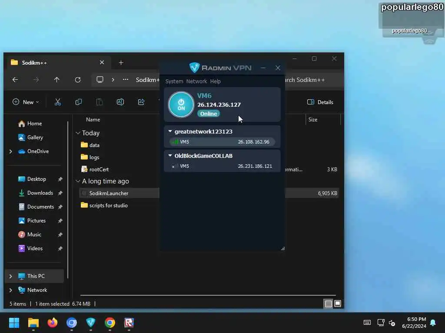The width and height of the screenshot is (445, 333).
Task: Toggle the Details pane button
Action: coord(320,102)
